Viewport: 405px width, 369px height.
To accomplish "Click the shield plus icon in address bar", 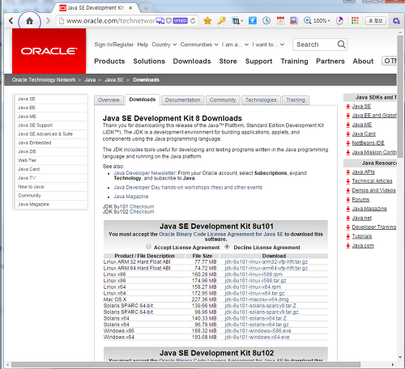I will click(168, 21).
